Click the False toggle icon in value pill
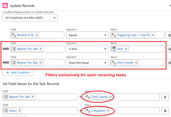171x117 pixels. pyautogui.click(x=114, y=49)
